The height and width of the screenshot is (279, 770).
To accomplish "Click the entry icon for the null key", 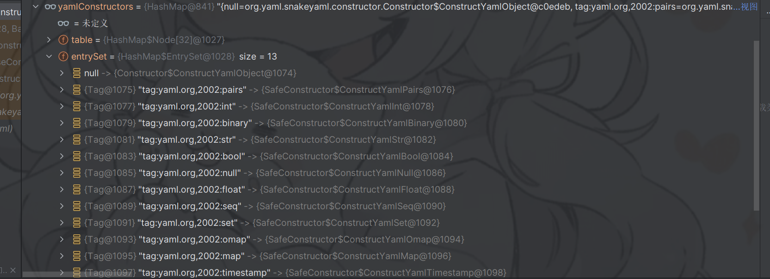I will [x=77, y=73].
